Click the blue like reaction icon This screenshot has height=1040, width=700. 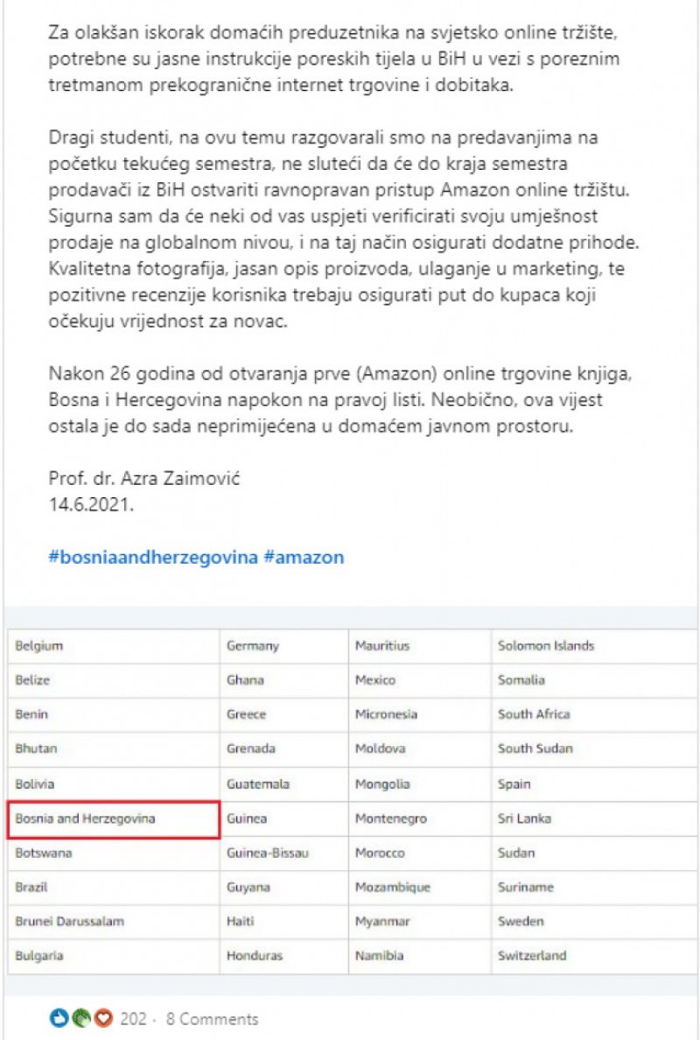tap(58, 1017)
